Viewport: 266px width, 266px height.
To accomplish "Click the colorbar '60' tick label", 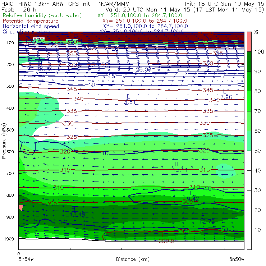I will click(x=258, y=131).
